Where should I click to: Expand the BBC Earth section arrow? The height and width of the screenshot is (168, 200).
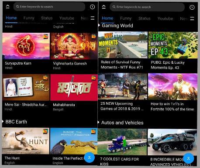pos(3,122)
